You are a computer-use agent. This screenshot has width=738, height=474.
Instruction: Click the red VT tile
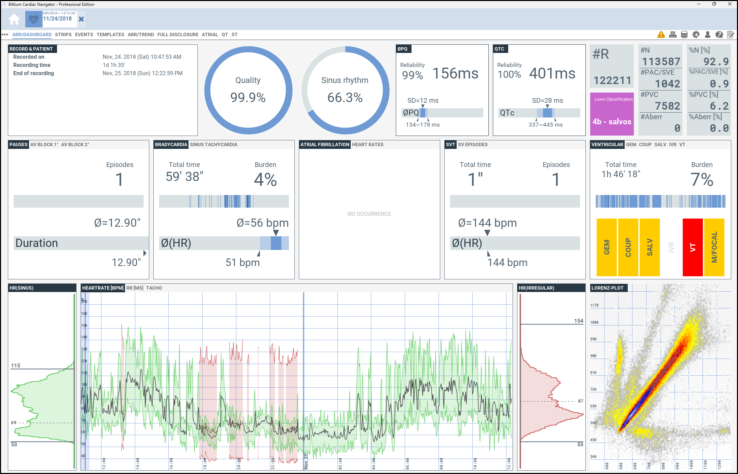(x=692, y=247)
